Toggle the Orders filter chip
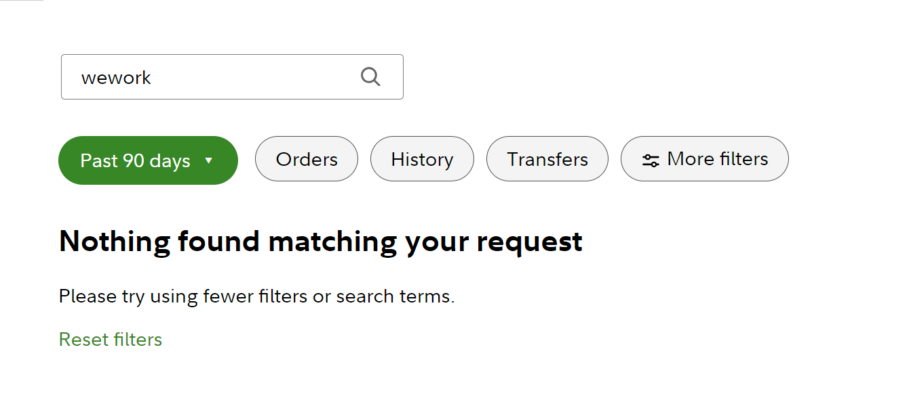The image size is (909, 402). tap(307, 159)
